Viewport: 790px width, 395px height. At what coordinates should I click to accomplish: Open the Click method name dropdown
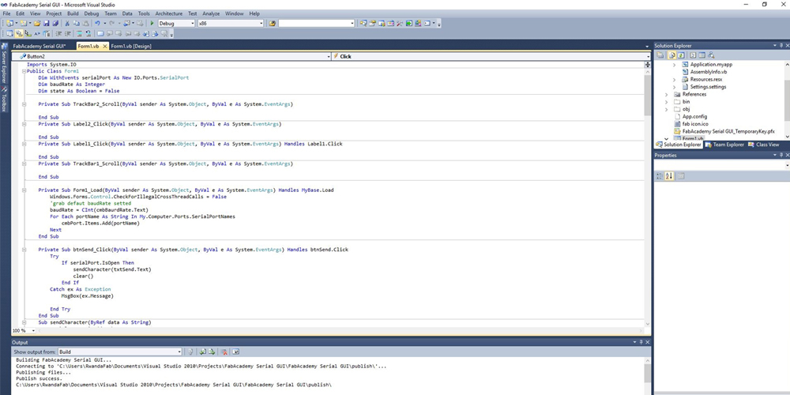(x=648, y=56)
